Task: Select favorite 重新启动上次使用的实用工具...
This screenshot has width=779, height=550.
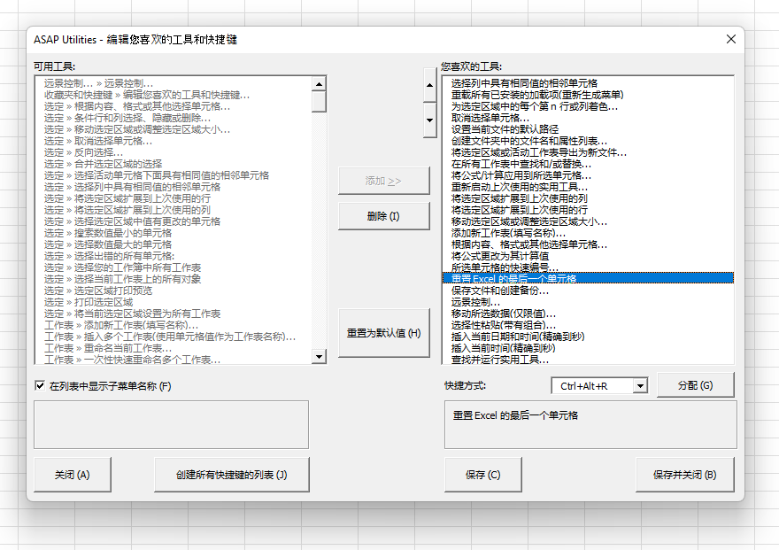Action: pyautogui.click(x=519, y=187)
